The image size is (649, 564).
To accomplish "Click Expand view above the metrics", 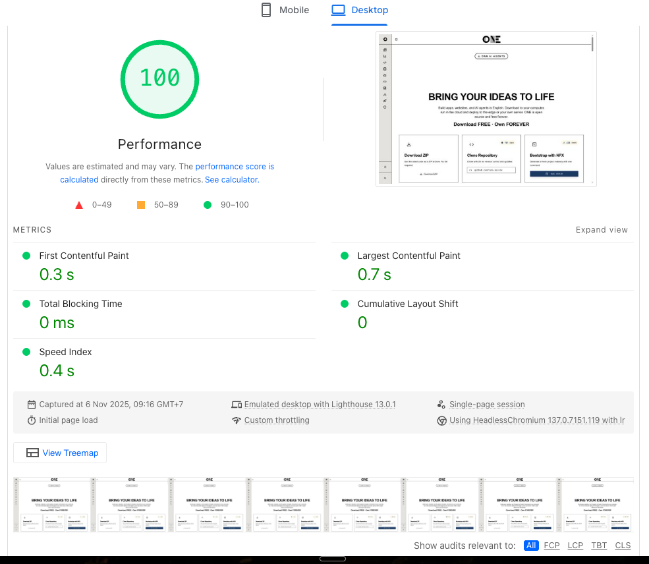I will (602, 230).
